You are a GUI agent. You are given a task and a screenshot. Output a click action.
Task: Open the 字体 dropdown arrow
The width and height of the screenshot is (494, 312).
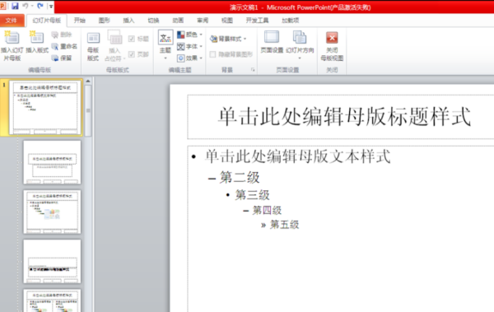[201, 47]
